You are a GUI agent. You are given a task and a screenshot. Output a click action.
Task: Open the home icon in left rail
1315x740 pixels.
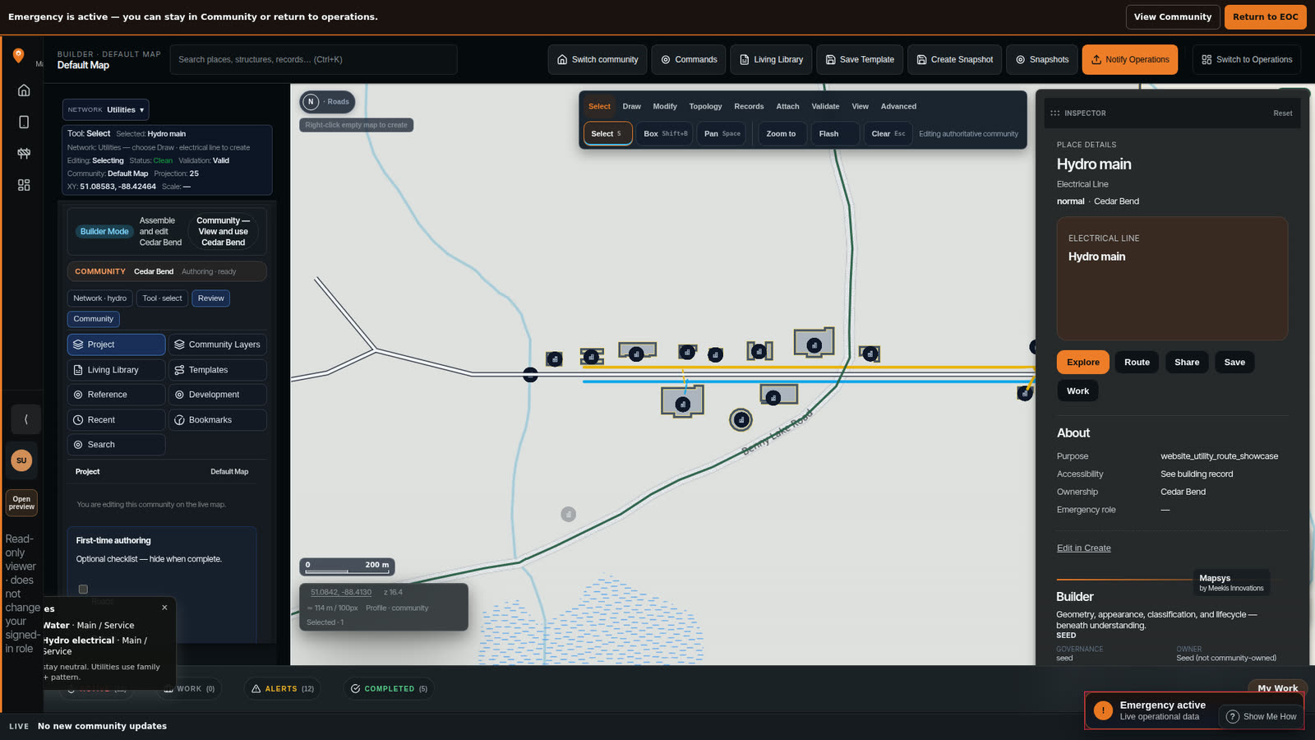[x=24, y=90]
